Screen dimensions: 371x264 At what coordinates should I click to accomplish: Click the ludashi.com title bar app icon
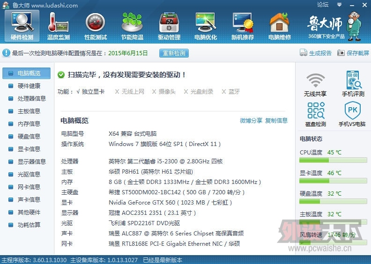click(6, 5)
